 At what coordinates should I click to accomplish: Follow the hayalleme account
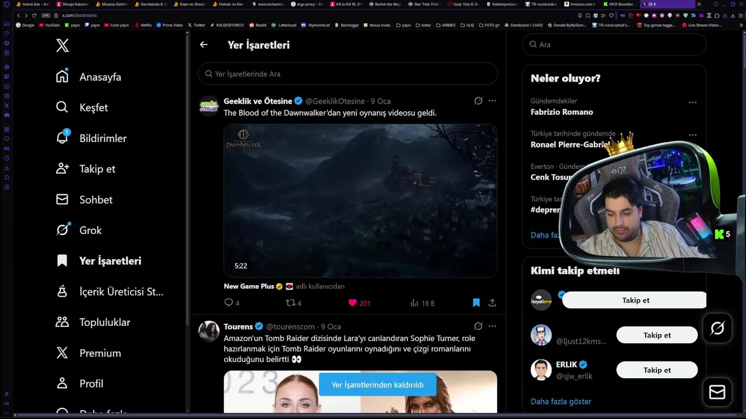tap(635, 300)
